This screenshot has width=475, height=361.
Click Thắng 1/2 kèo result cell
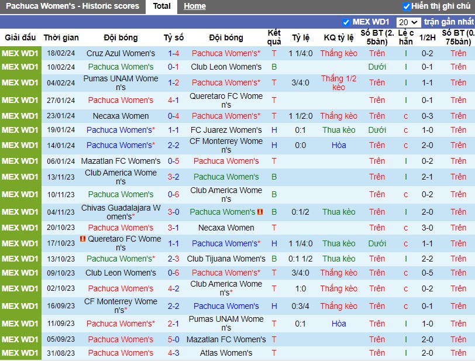pos(339,82)
